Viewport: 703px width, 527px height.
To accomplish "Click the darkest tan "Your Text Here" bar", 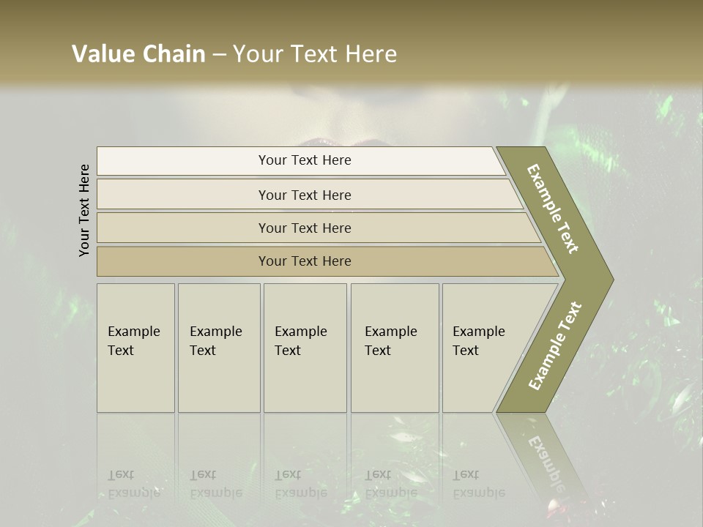I will [304, 261].
